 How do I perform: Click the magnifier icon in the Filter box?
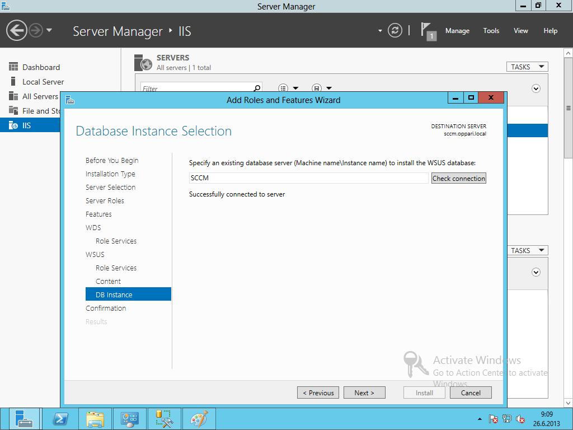(x=257, y=88)
